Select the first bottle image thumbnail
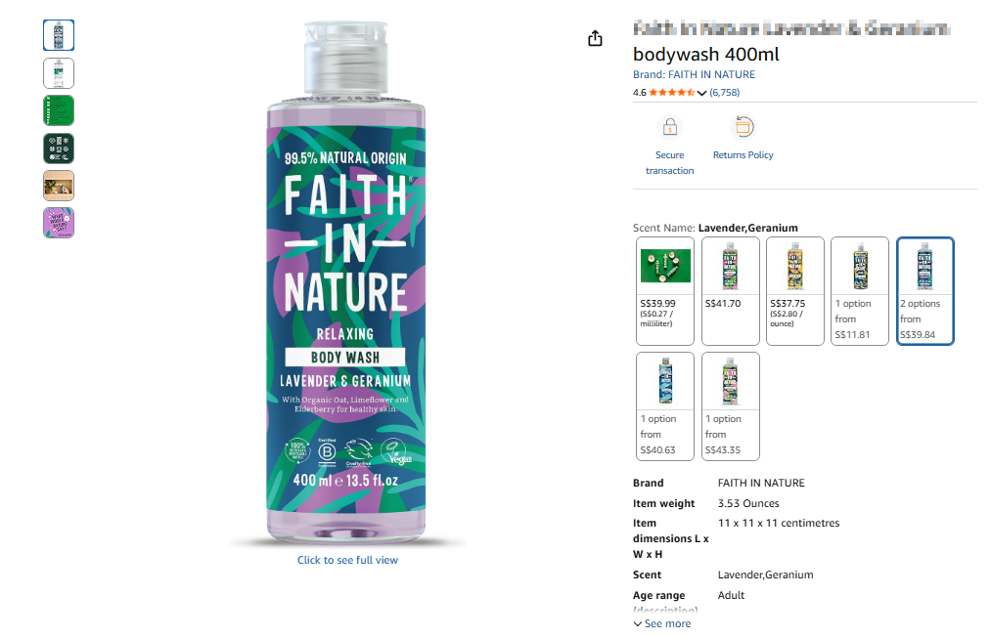 59,35
